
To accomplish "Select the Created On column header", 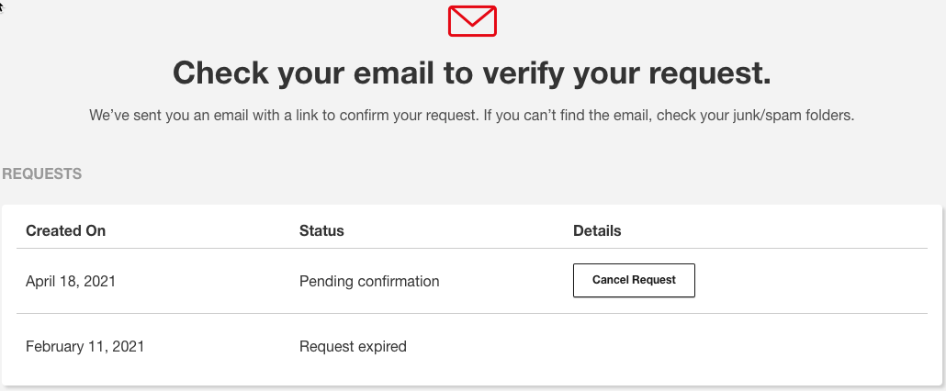I will point(66,230).
